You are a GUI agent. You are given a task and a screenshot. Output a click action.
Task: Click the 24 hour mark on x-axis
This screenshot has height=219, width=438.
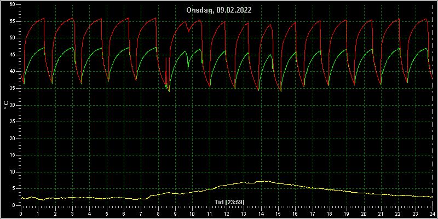pos(433,214)
